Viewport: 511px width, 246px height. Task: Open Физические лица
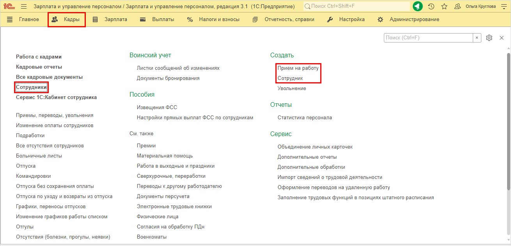pyautogui.click(x=158, y=217)
